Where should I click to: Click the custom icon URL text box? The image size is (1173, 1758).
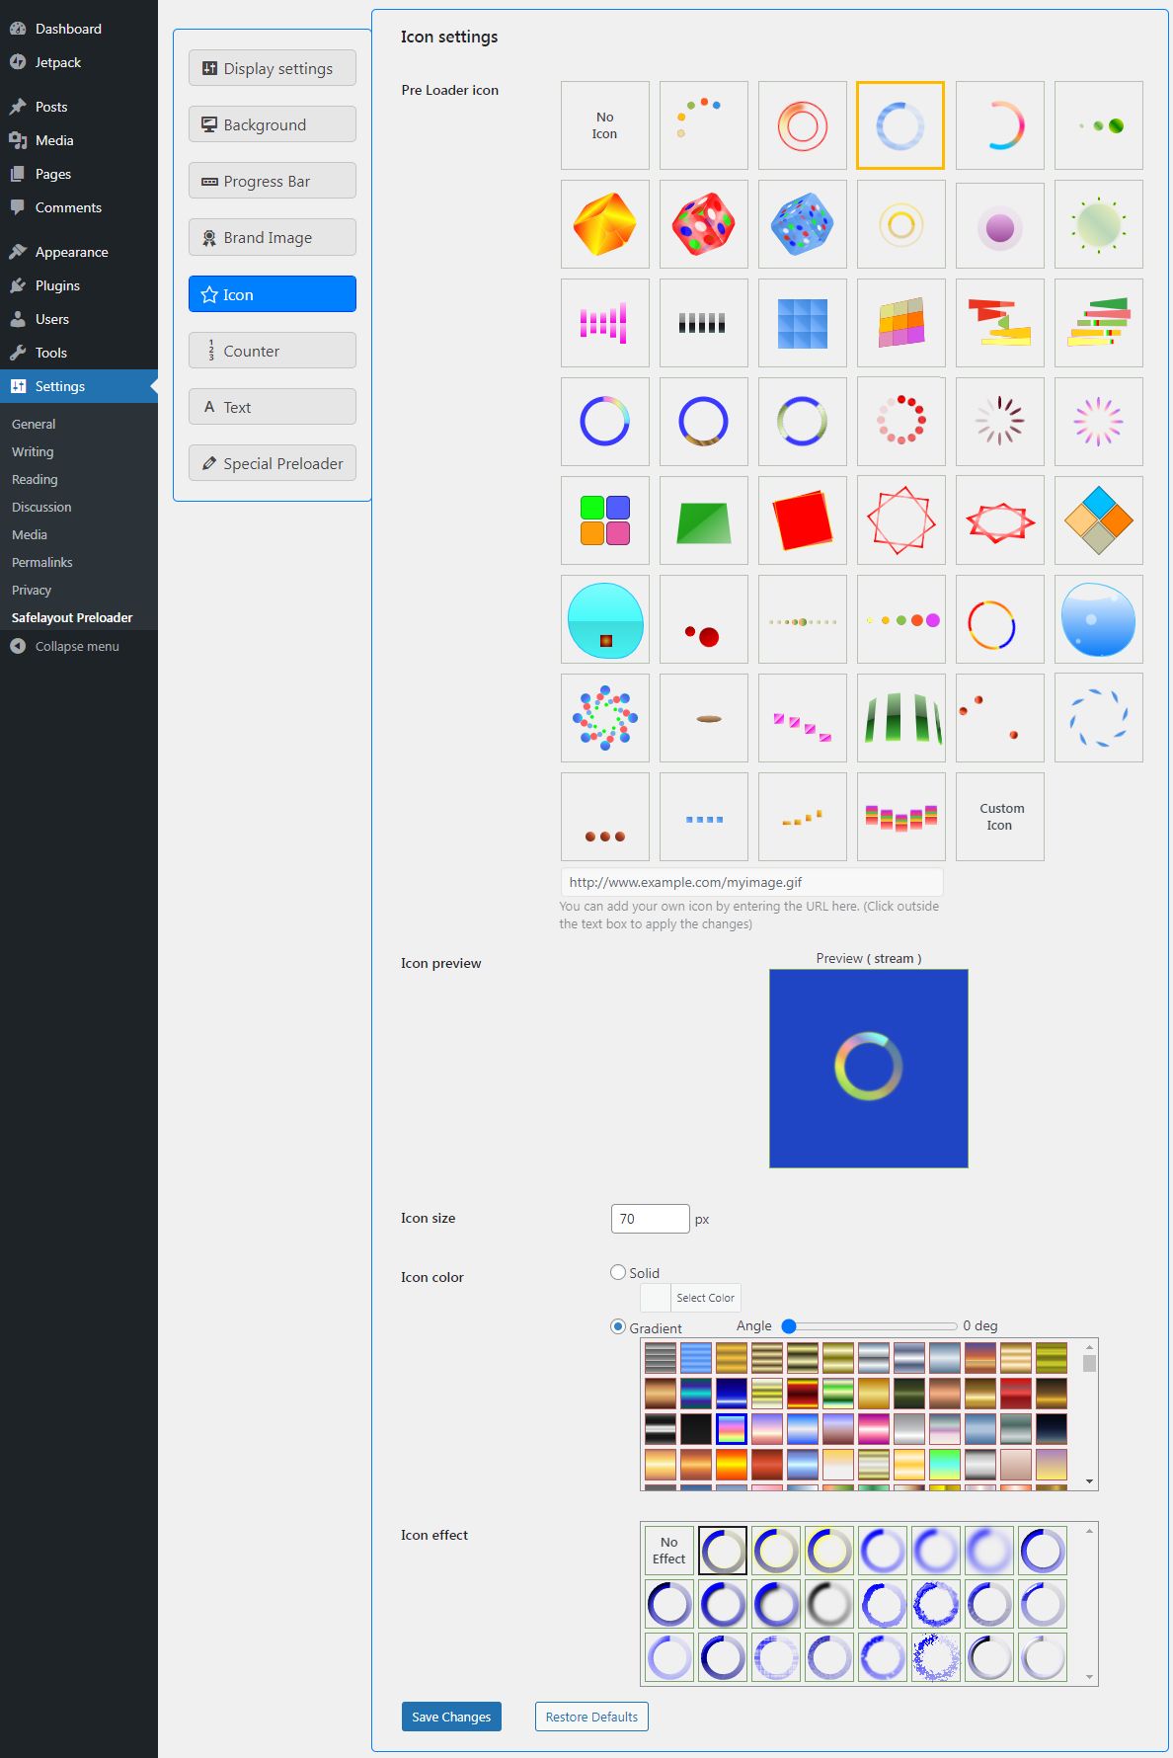pyautogui.click(x=751, y=882)
